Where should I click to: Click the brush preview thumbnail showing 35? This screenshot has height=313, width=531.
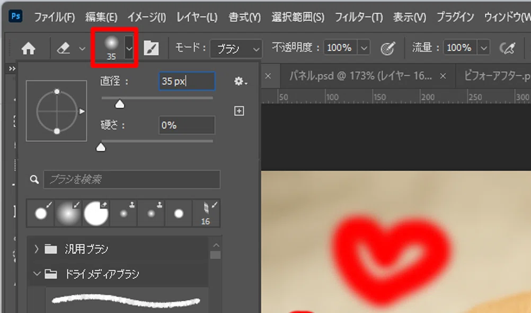[x=111, y=48]
